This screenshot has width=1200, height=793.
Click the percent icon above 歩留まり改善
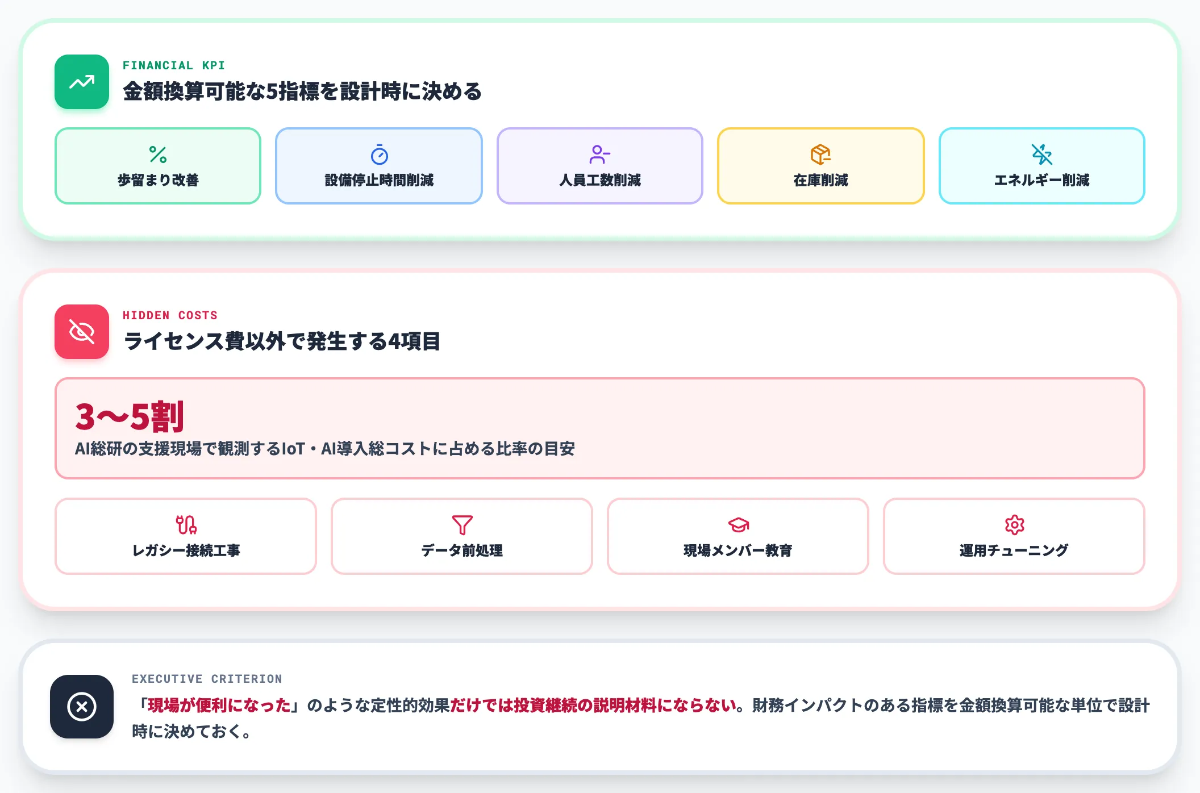158,155
